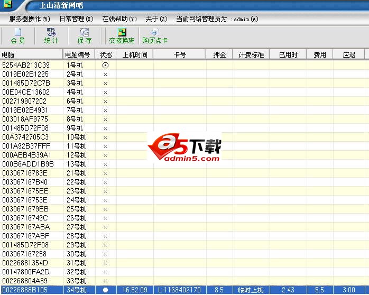
Task: Click the application icon in title bar
Action: [x=7, y=4]
